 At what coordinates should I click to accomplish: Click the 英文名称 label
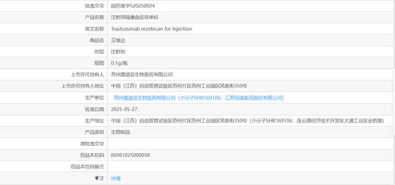tap(95, 29)
